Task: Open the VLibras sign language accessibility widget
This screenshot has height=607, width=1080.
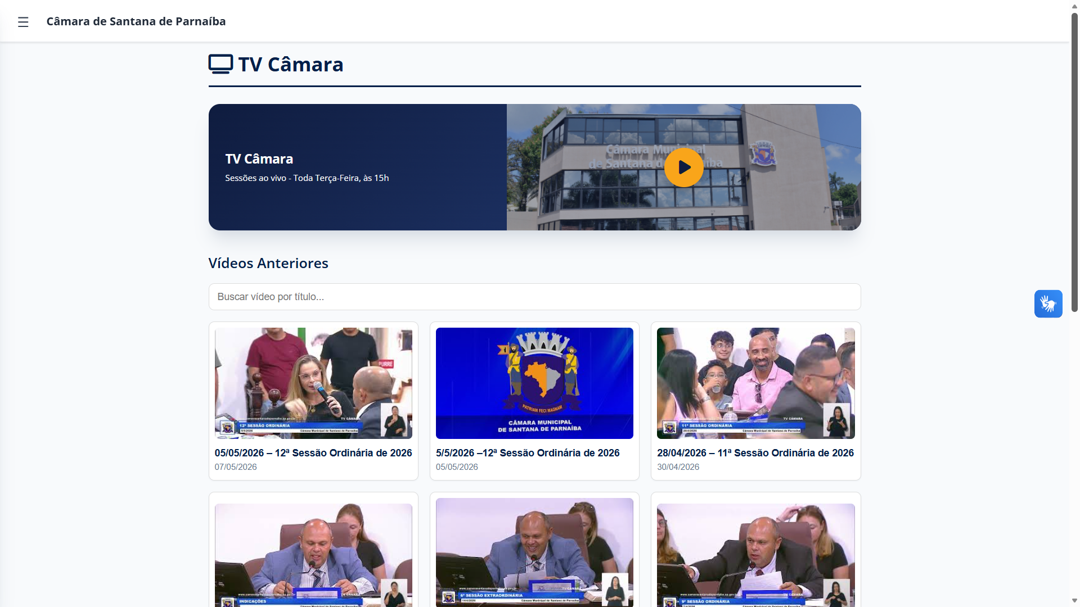Action: click(1048, 303)
